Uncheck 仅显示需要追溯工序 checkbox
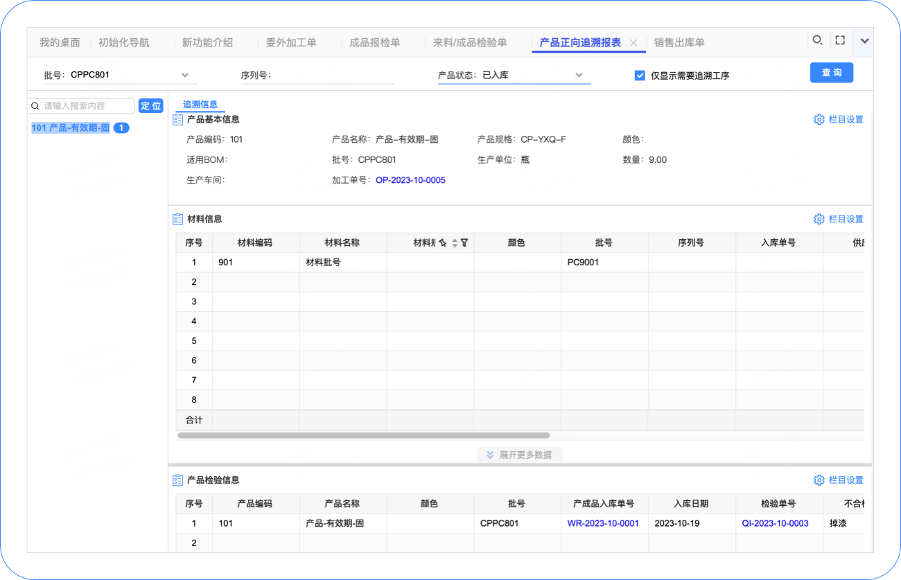Viewport: 901px width, 580px height. (640, 76)
